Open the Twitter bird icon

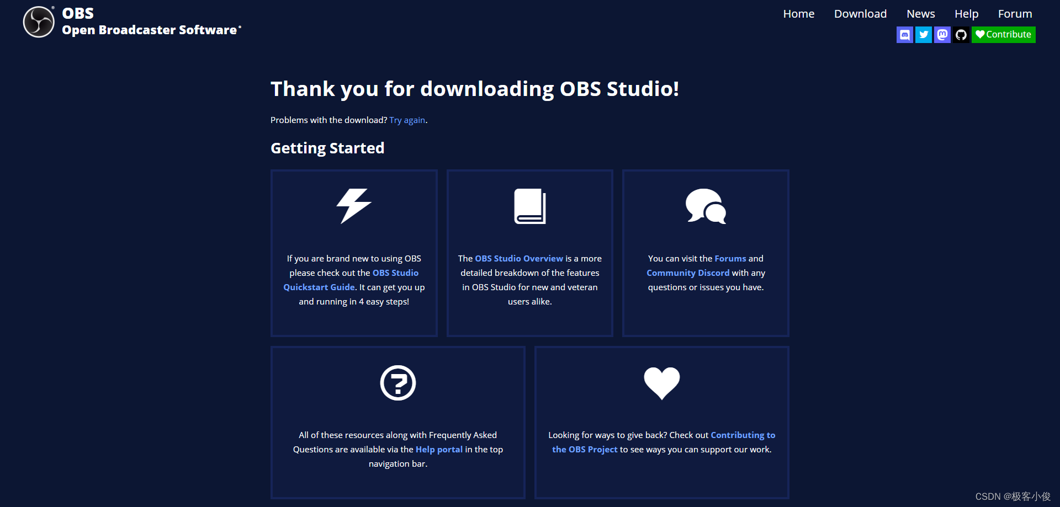pyautogui.click(x=923, y=35)
